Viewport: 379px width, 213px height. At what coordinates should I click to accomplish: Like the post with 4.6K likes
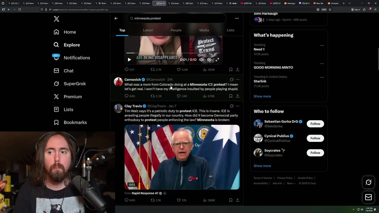(x=182, y=70)
